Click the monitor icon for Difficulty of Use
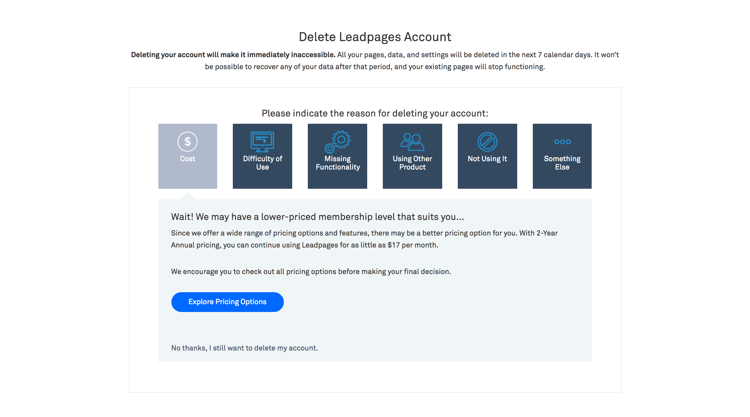This screenshot has width=750, height=417. [x=262, y=142]
